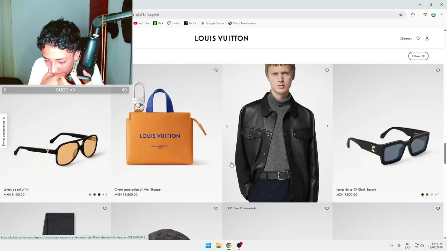This screenshot has width=447, height=251.
Task: Open OBS Studio from the taskbar
Action: tap(239, 245)
